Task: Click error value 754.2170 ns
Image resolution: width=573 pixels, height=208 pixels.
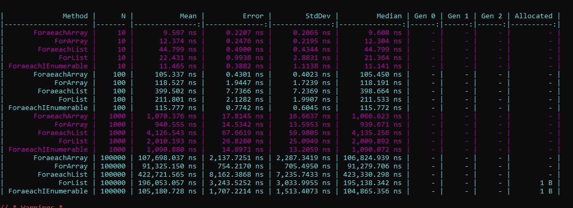Action: click(x=241, y=166)
